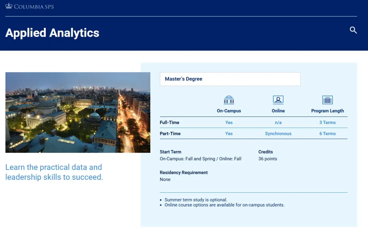368x231 pixels.
Task: Click the Start Term heading
Action: pos(170,152)
